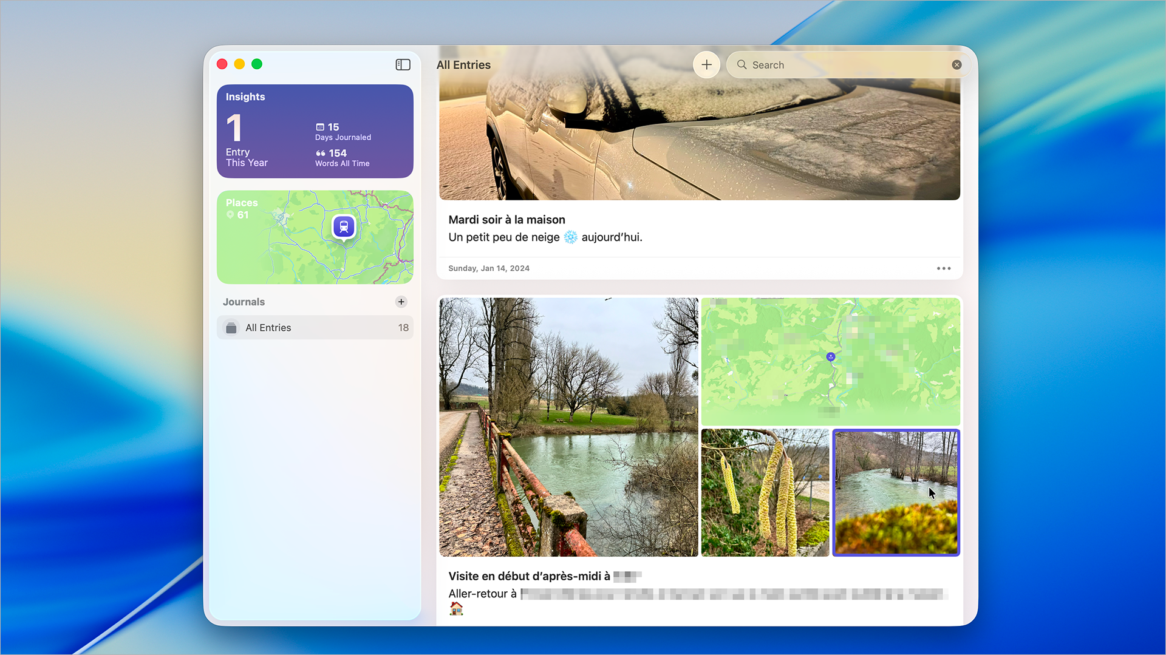Open more options for the Jan 14 entry
This screenshot has height=655, width=1166.
[x=944, y=268]
